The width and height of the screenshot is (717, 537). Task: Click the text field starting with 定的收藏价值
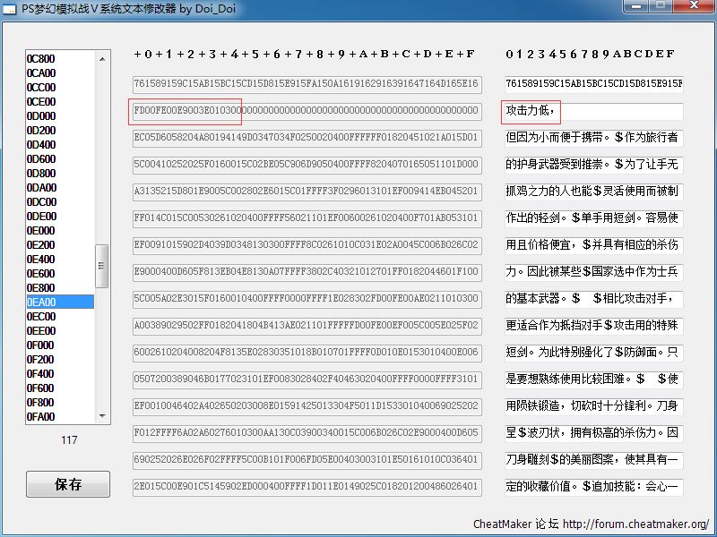592,487
